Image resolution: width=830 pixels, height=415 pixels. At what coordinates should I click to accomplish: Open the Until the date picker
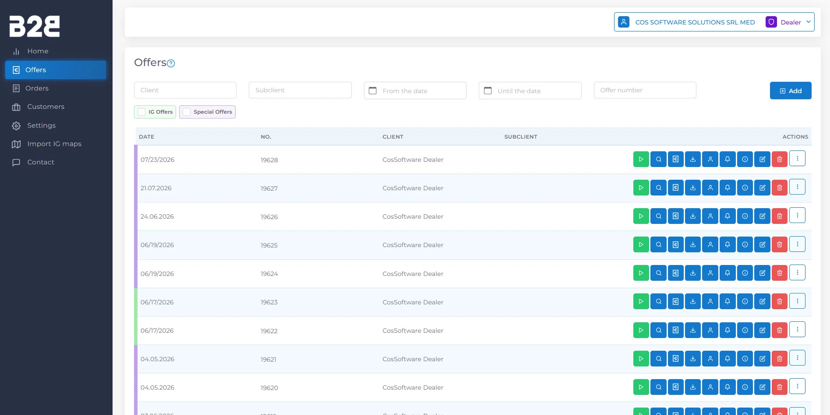click(530, 91)
